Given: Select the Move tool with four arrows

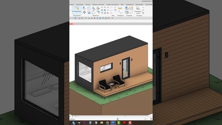Looking at the screenshot, I should (x=84, y=12).
